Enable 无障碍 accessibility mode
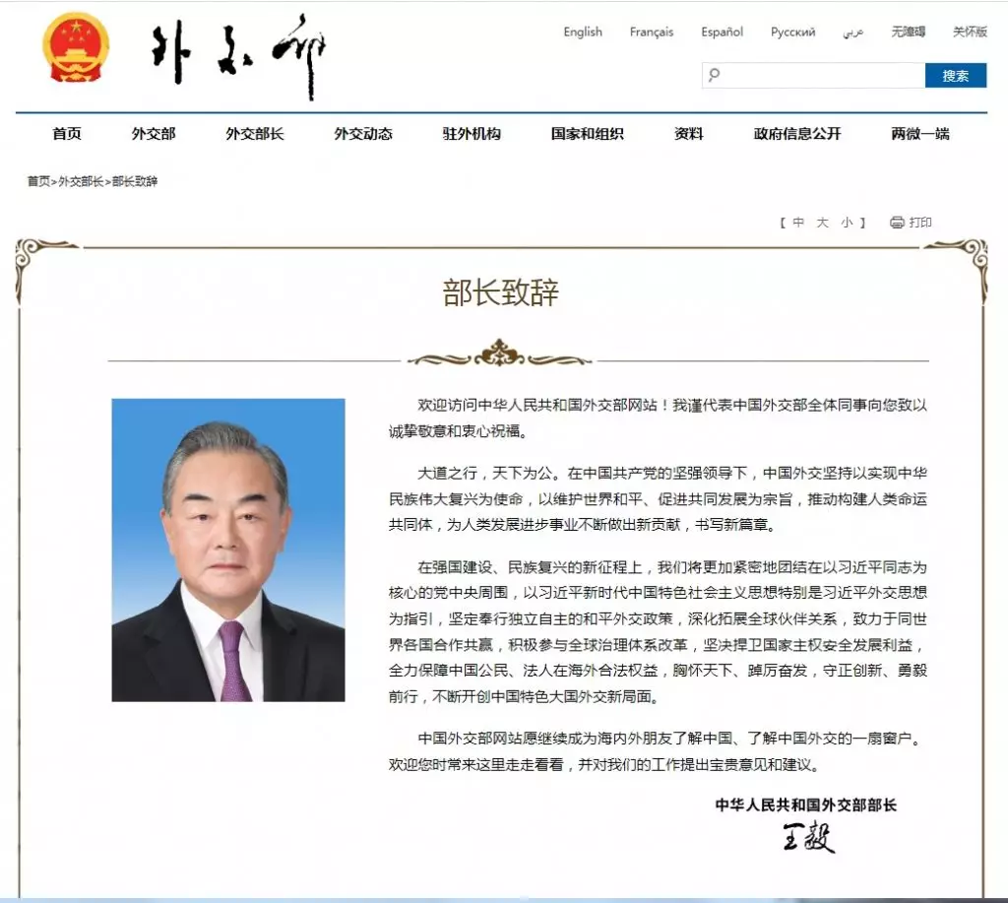The width and height of the screenshot is (1008, 903). pyautogui.click(x=908, y=32)
